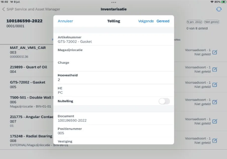Select the 175248 - Radial Bearing row
Screen dimensions: 227x159
point(114,140)
